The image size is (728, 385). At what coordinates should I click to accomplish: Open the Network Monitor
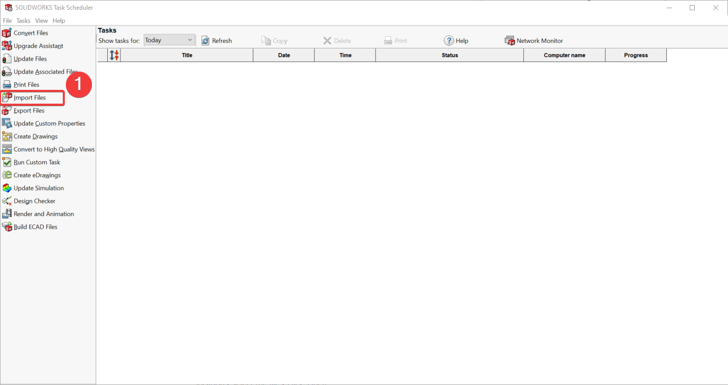tap(534, 41)
